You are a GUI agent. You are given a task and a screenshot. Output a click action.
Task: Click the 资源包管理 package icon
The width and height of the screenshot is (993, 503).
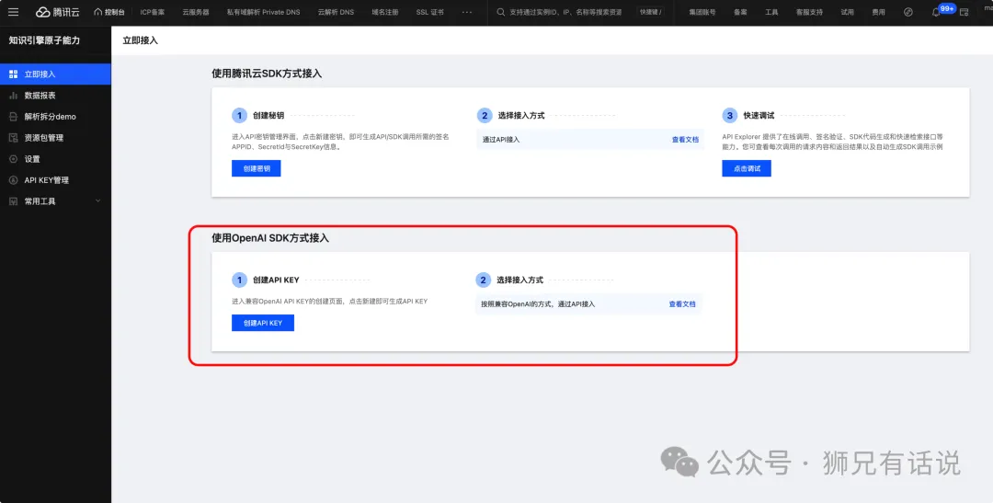click(13, 137)
